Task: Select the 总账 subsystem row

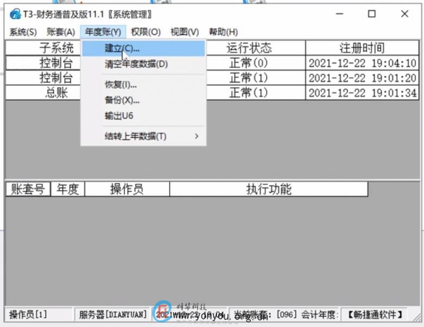Action: click(x=43, y=93)
